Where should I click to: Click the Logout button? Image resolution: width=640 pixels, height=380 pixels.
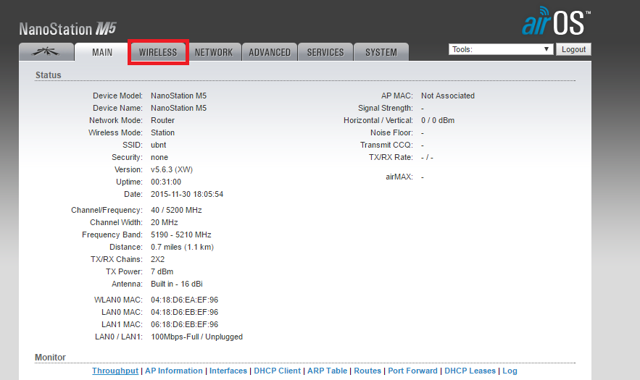[x=573, y=49]
